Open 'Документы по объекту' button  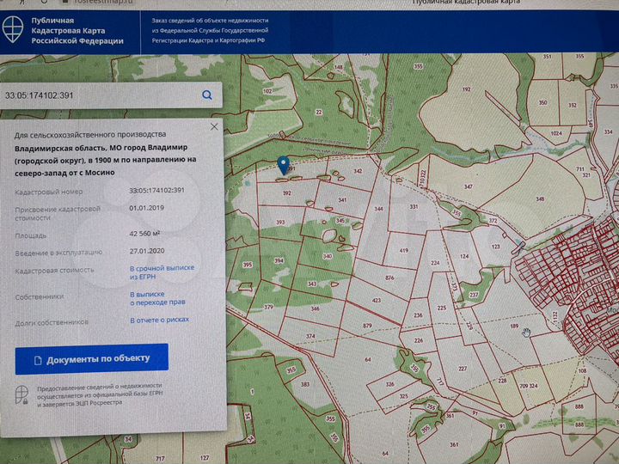(92, 359)
